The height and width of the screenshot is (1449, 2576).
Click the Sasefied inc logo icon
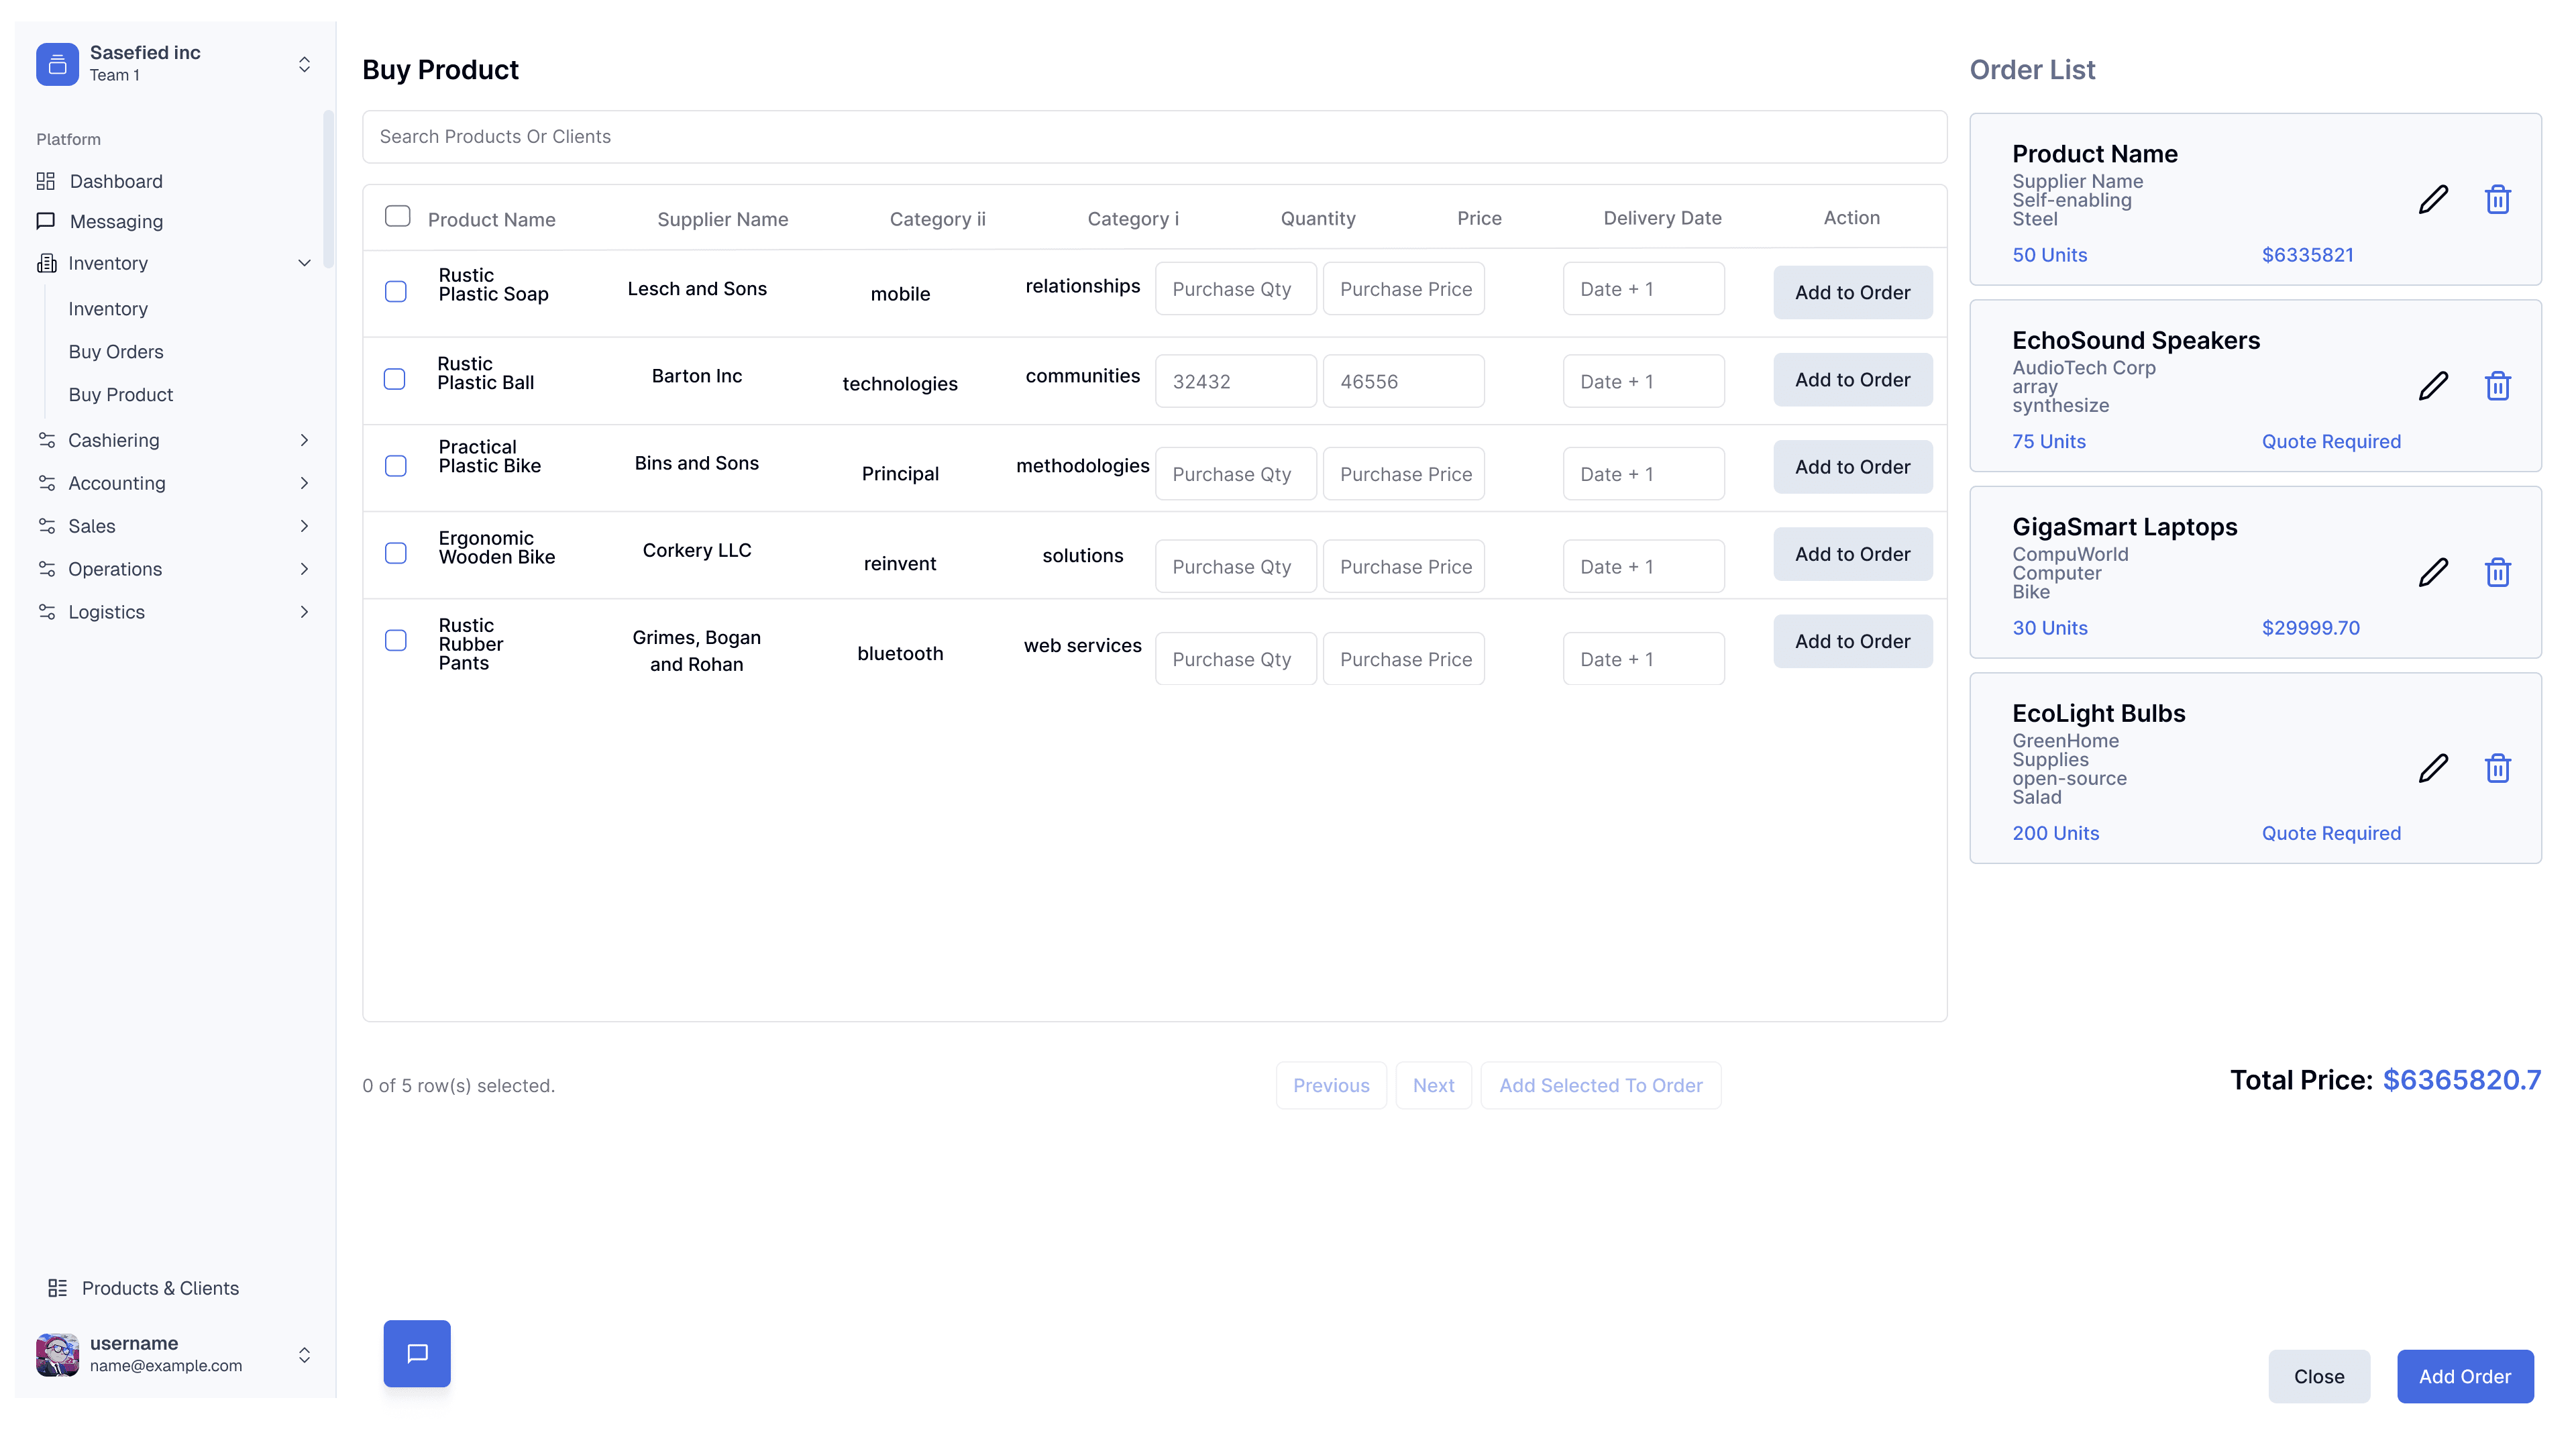pos(57,64)
